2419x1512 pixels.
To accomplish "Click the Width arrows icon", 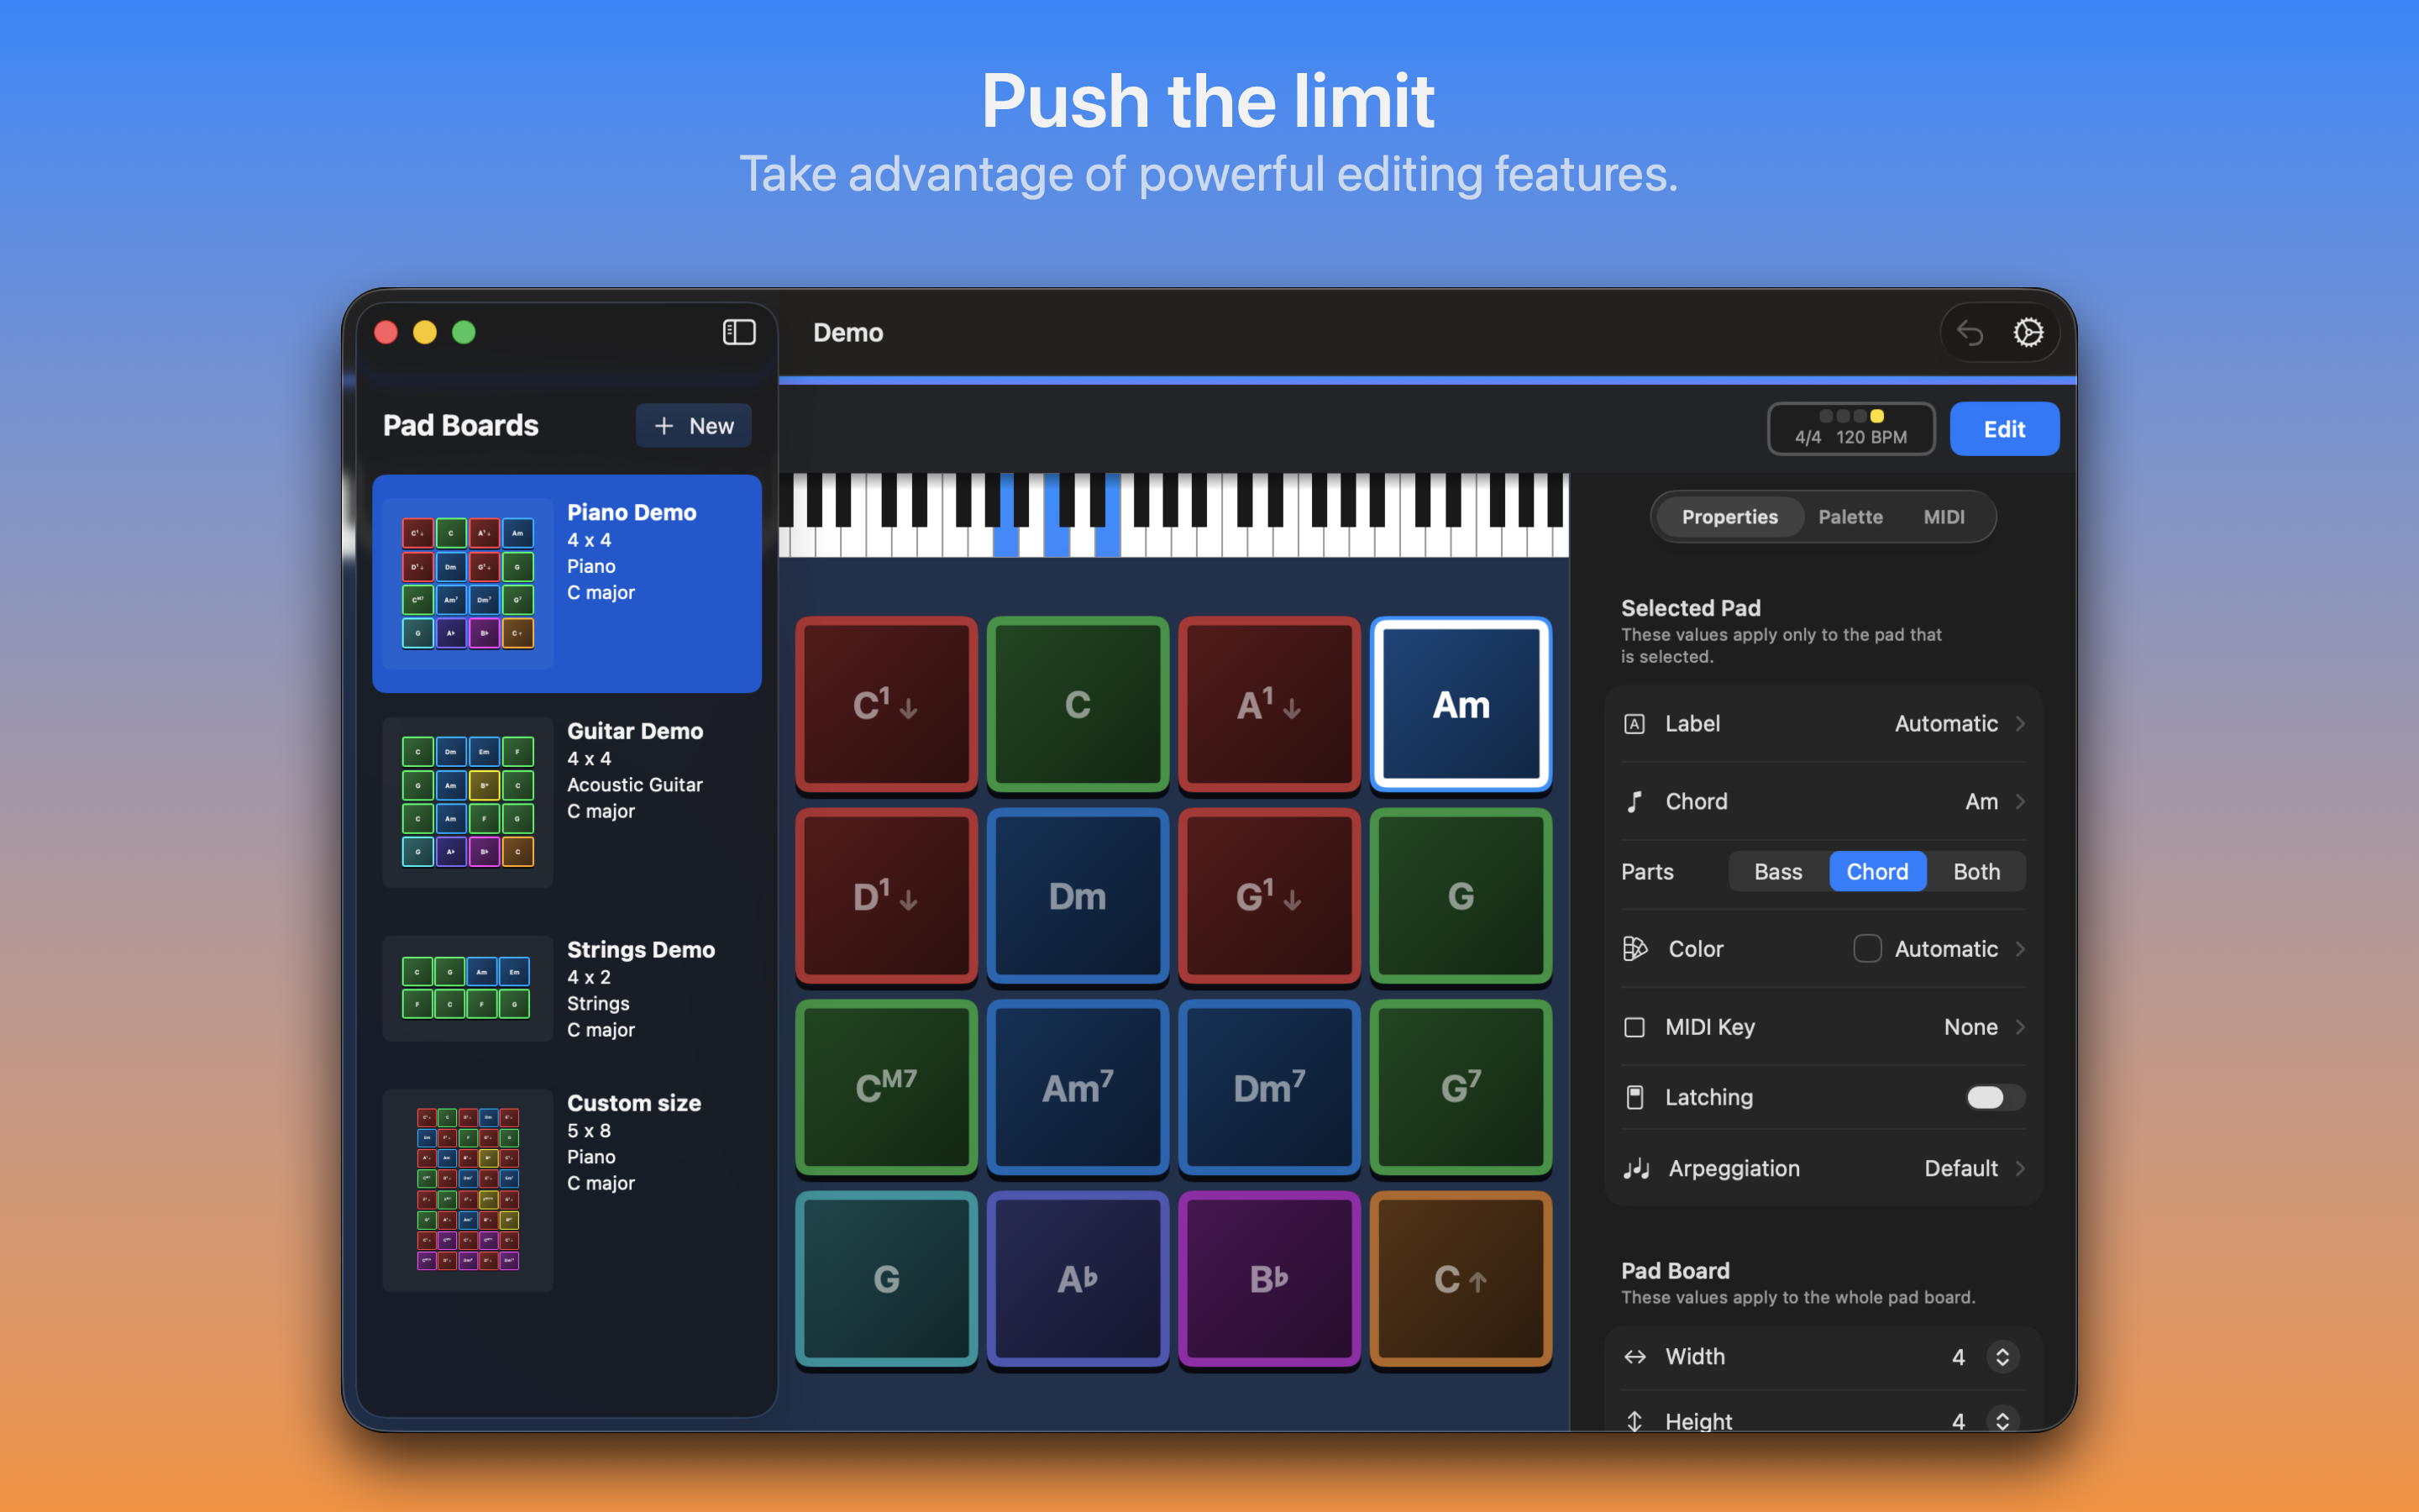I will (x=1635, y=1357).
